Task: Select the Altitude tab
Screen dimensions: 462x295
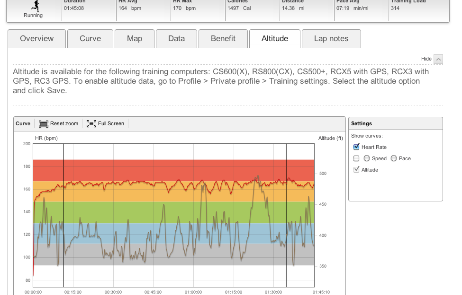Action: (275, 38)
